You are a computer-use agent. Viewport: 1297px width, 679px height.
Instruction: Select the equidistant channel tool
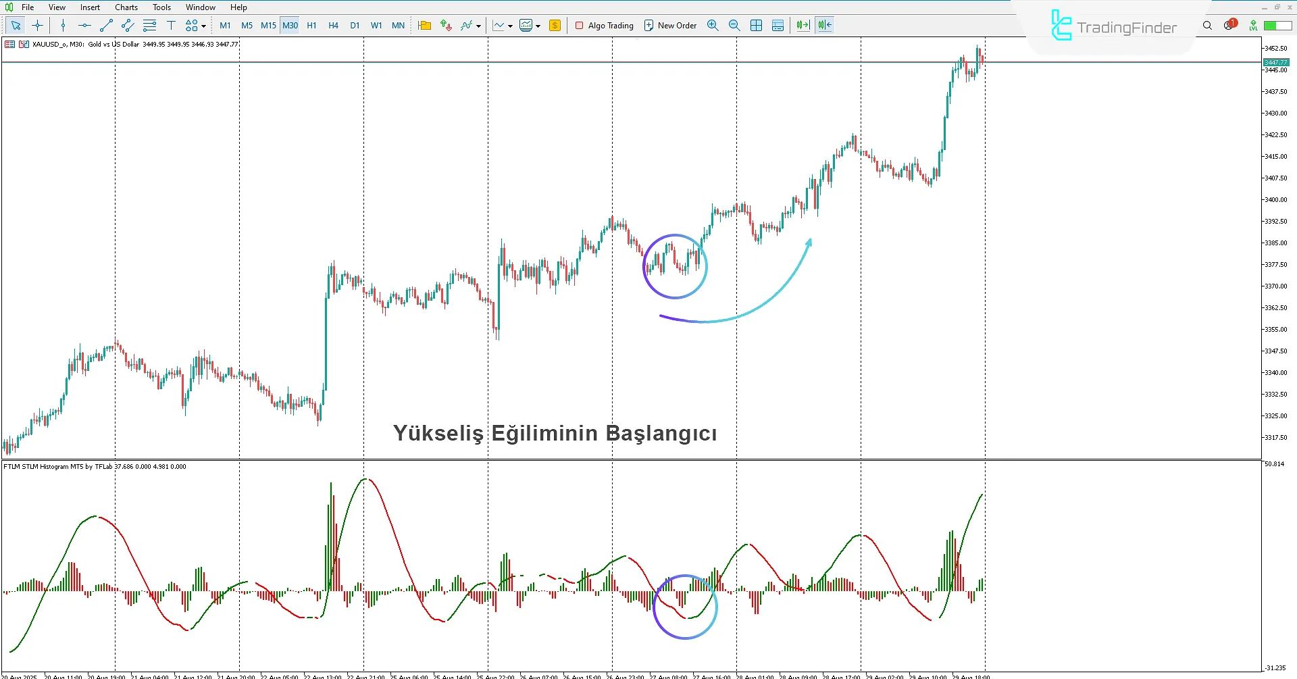coord(127,25)
